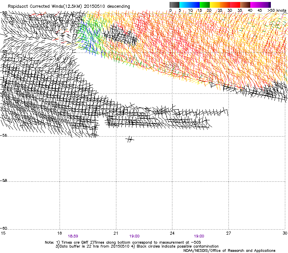
Task: Click the purple '19:00' time under longitude 21
Action: point(134,236)
